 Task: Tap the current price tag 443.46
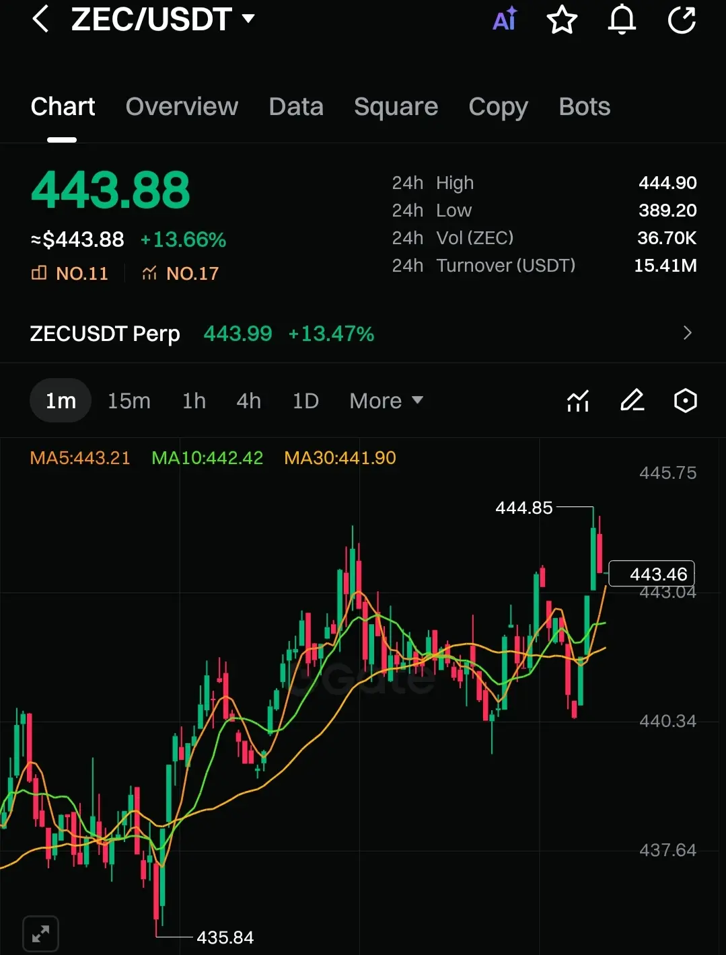pos(651,574)
